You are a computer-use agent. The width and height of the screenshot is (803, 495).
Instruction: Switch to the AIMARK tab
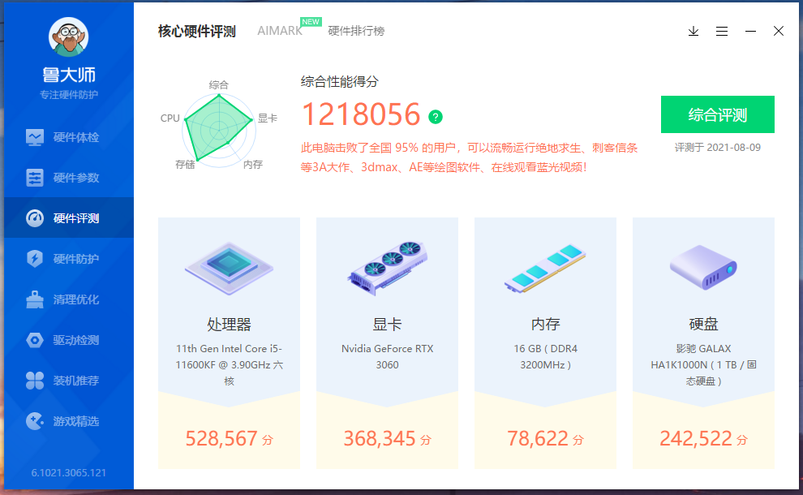coord(279,31)
